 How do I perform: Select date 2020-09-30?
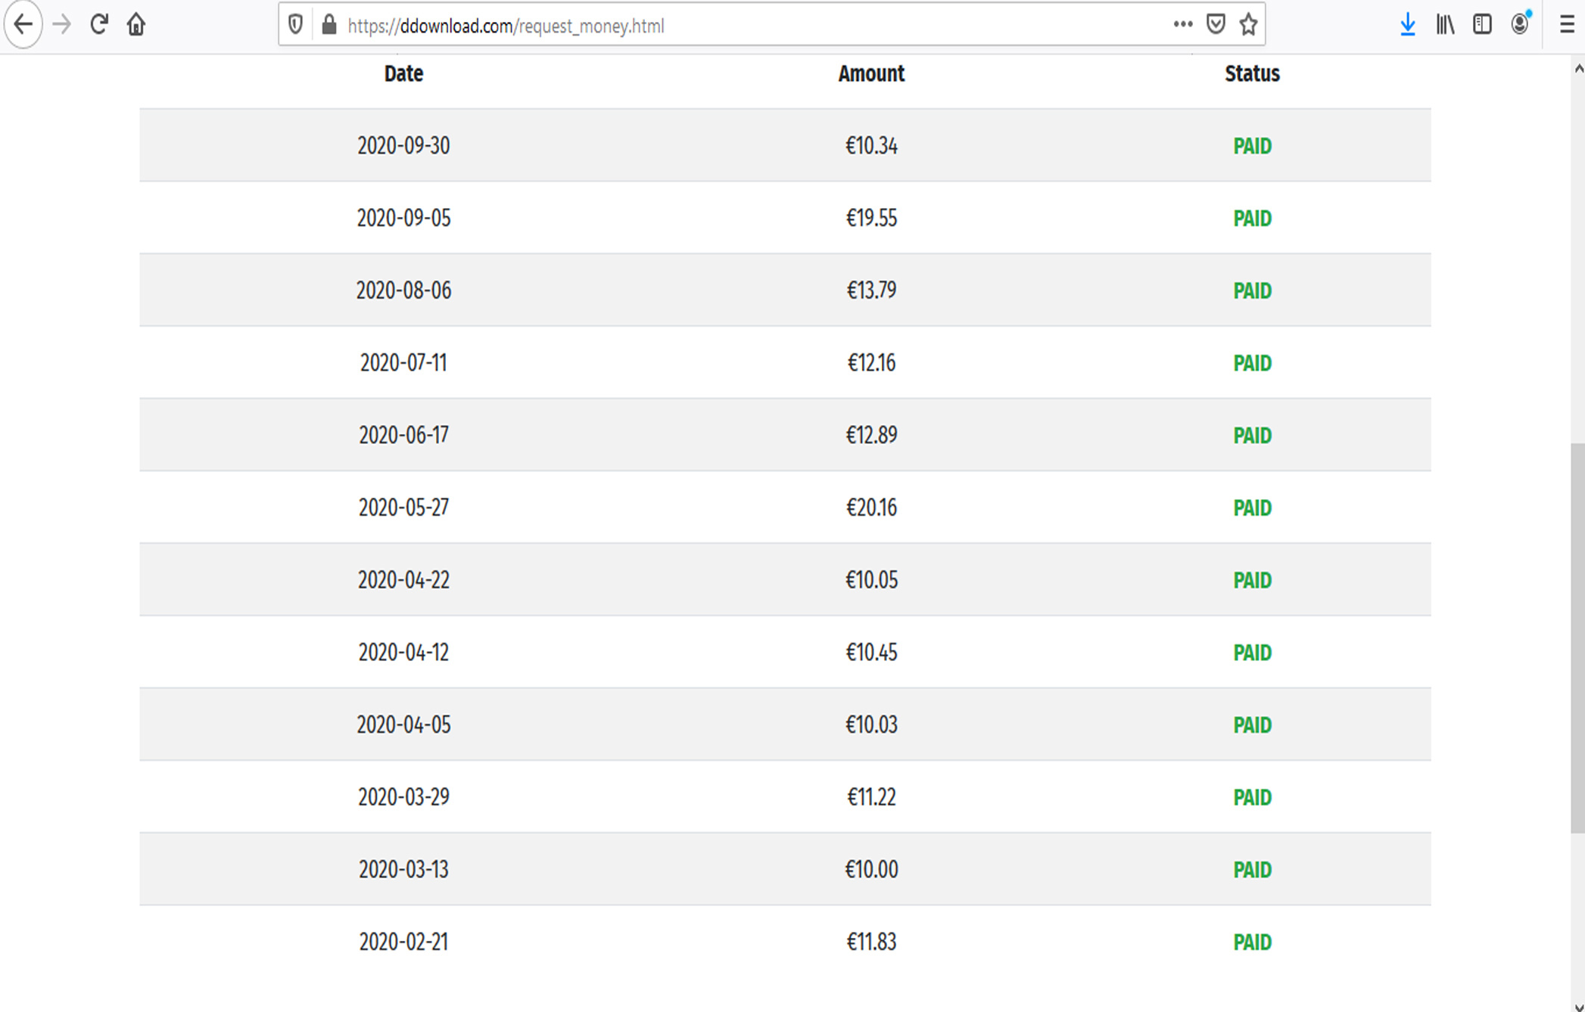403,145
